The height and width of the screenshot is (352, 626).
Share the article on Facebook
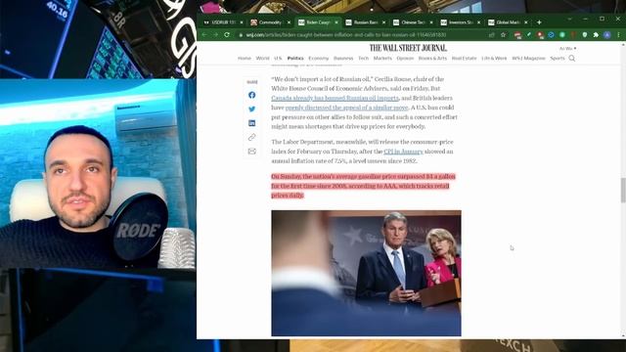pos(251,95)
